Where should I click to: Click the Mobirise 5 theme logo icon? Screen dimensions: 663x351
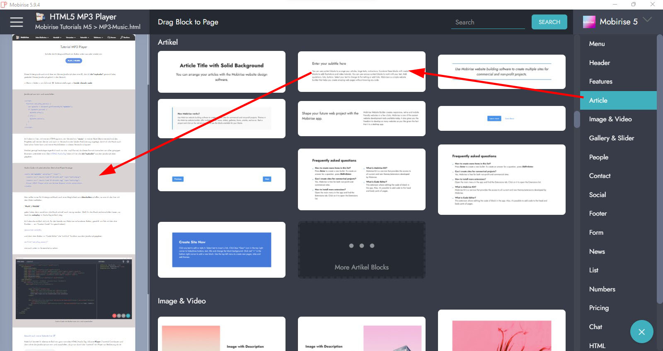point(589,22)
